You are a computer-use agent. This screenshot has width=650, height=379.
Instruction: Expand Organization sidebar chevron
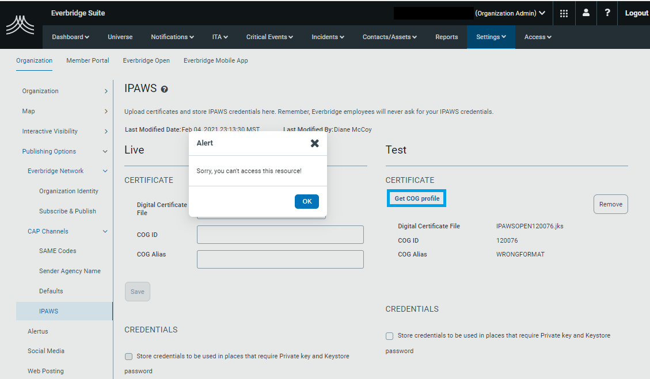pyautogui.click(x=106, y=91)
